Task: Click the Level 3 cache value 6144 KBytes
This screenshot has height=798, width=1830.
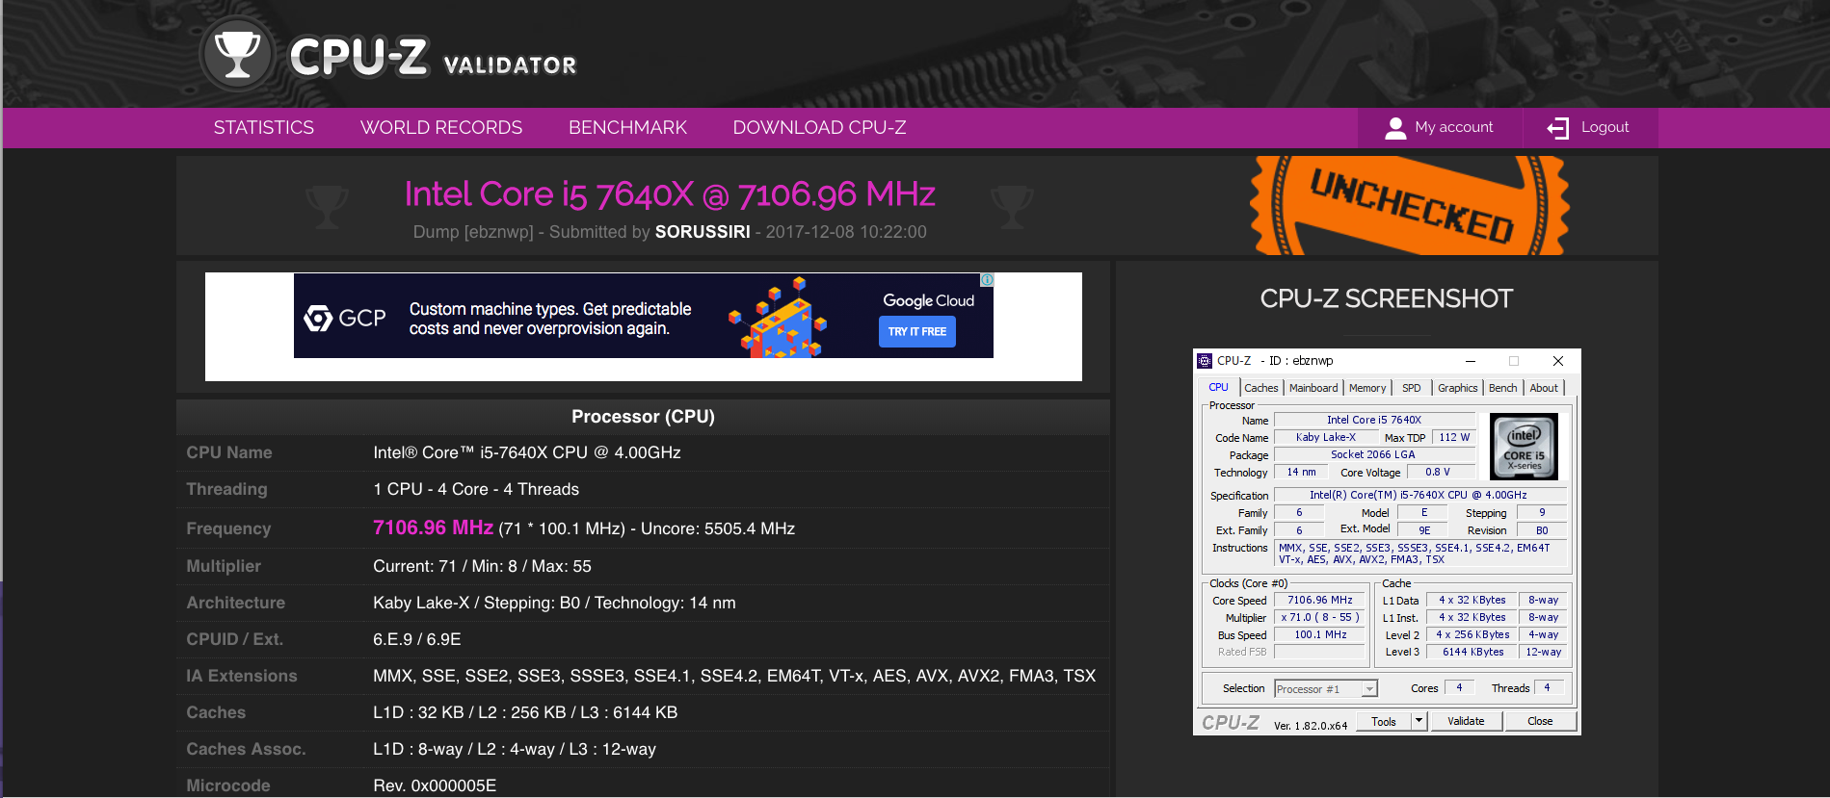Action: click(x=1472, y=652)
